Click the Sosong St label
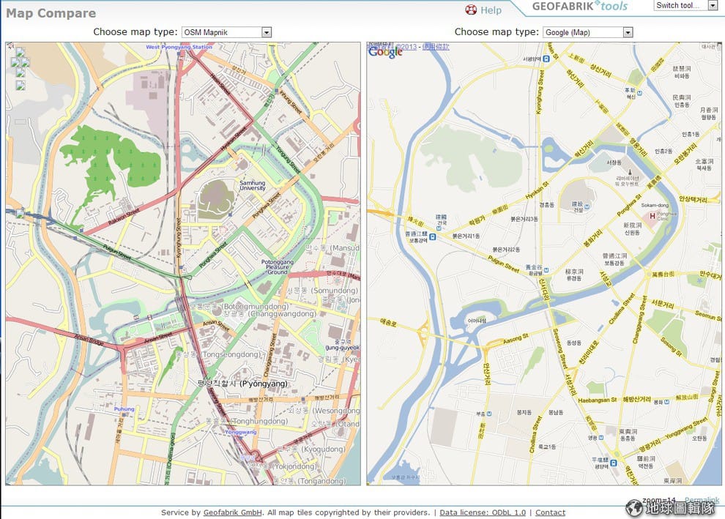The height and width of the screenshot is (519, 725). [671, 347]
